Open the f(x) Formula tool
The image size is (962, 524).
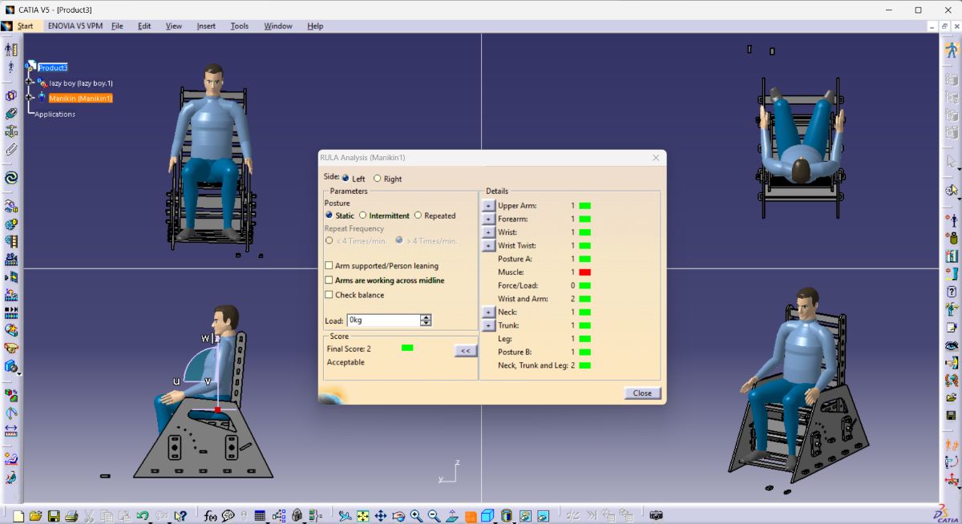coord(208,514)
